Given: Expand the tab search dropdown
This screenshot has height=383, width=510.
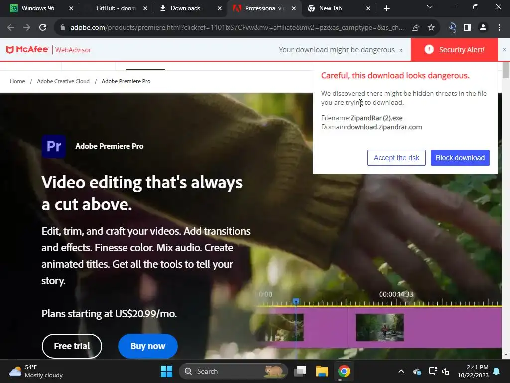Looking at the screenshot, I should pos(430,7).
